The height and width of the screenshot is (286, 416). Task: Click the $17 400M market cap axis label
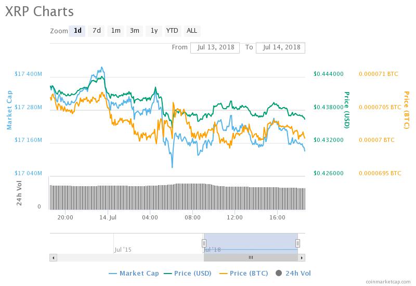(x=28, y=74)
